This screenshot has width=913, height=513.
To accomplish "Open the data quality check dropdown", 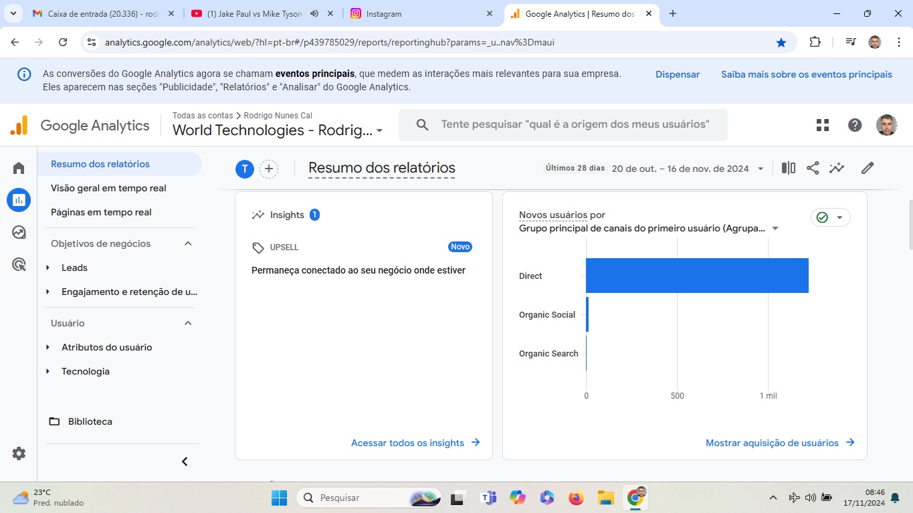I will (x=831, y=217).
